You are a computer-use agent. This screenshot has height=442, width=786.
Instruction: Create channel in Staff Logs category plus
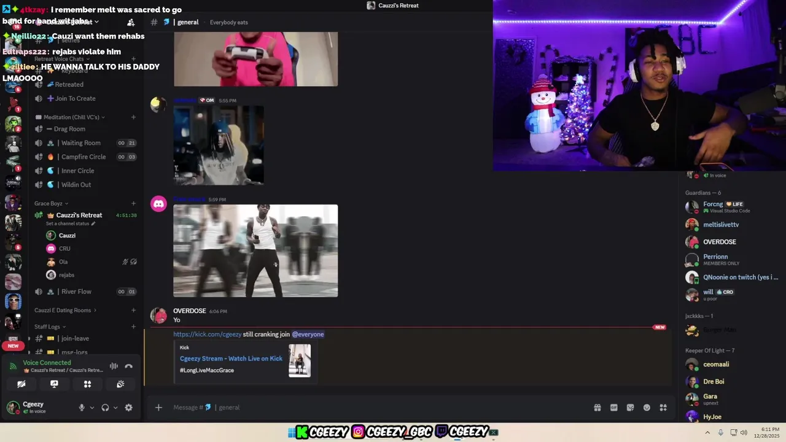click(x=133, y=327)
